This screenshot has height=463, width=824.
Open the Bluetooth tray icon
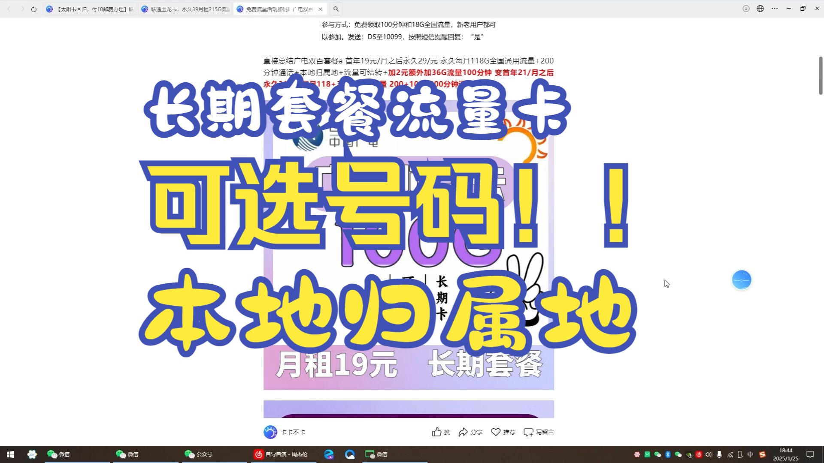tap(668, 454)
